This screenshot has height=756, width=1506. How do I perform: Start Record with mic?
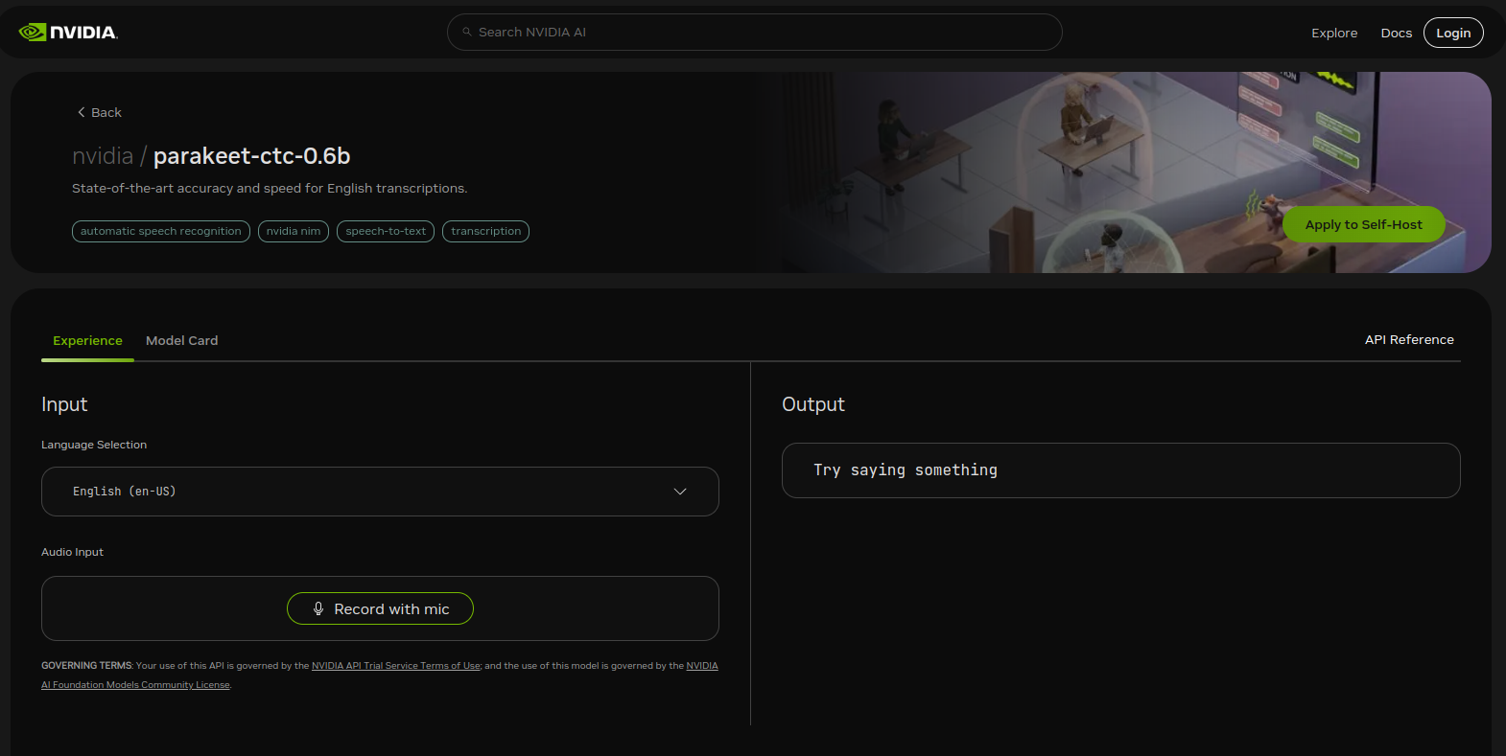coord(380,608)
